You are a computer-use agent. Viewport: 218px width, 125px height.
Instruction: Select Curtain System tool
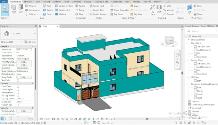pos(64,6)
